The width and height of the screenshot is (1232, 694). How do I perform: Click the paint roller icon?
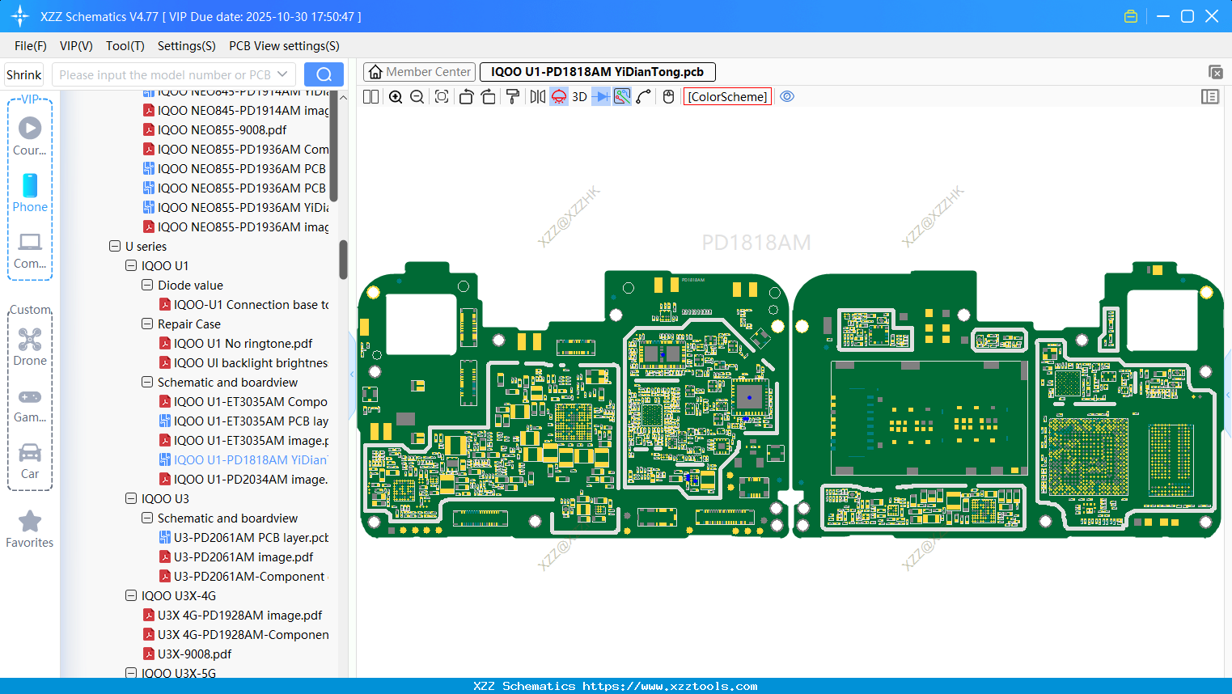[x=513, y=97]
